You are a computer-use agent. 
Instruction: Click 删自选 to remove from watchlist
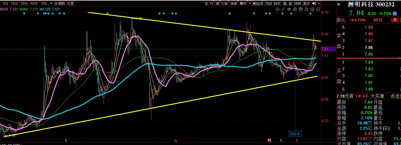258,3
